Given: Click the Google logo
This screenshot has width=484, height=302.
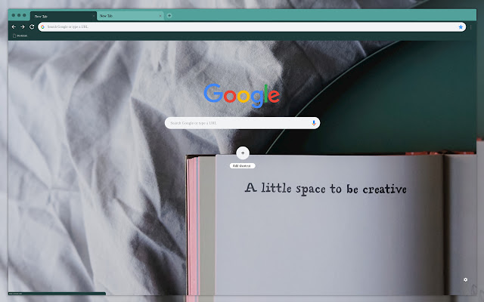Looking at the screenshot, I should 242,96.
